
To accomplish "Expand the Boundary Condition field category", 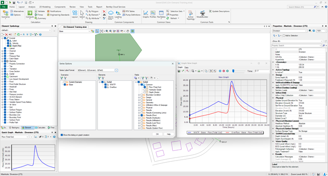I will click(x=139, y=95).
